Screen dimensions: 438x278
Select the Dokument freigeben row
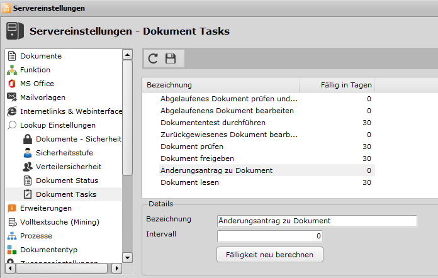pyautogui.click(x=267, y=158)
